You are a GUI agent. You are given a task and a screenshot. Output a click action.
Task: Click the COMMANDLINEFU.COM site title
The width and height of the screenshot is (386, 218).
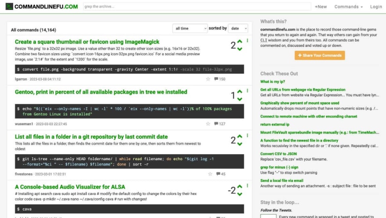point(46,7)
